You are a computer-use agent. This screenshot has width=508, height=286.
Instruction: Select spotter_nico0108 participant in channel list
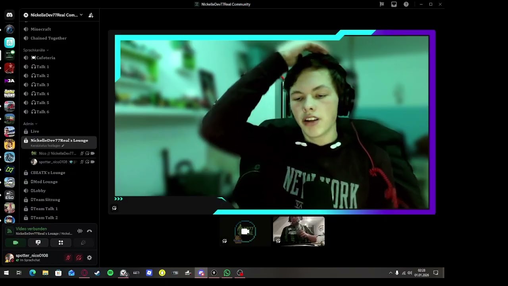pyautogui.click(x=63, y=162)
